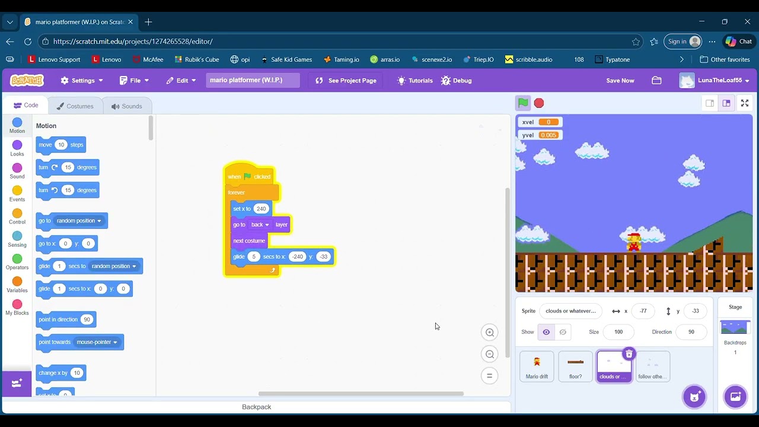Select the Mario drift sprite
This screenshot has width=759, height=427.
tap(537, 366)
